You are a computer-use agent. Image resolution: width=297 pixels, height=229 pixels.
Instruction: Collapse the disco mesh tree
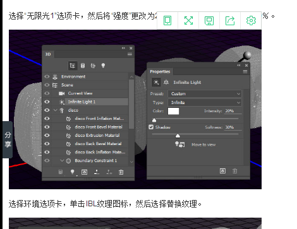pos(56,110)
